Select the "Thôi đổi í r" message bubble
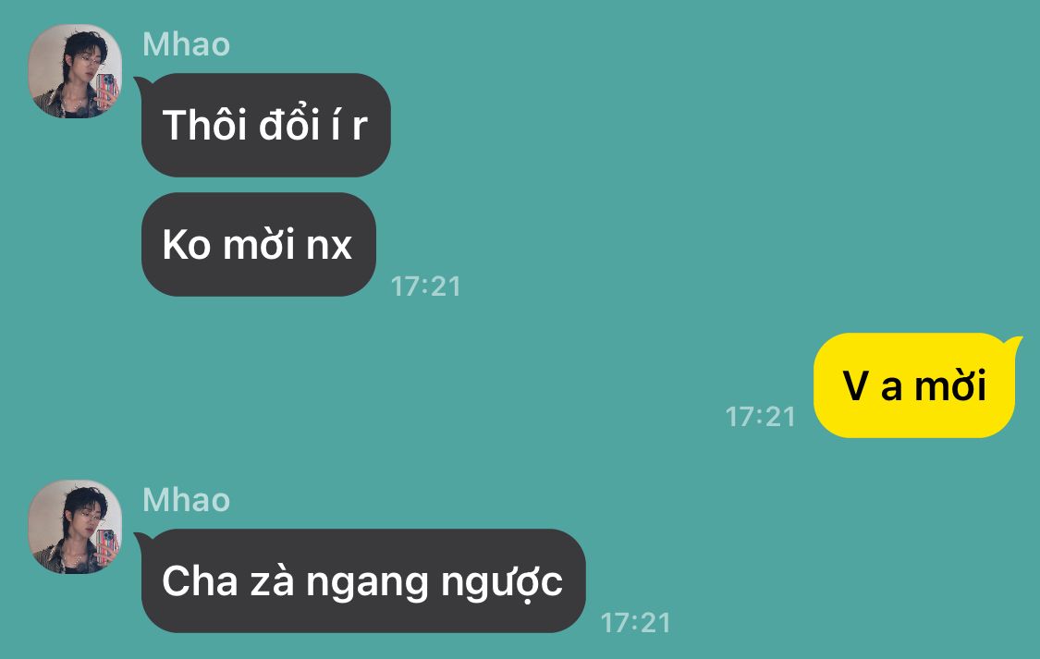Screen dimensions: 1040x659 pos(265,126)
